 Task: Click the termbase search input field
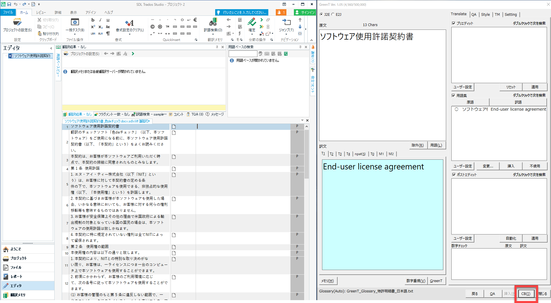pyautogui.click(x=243, y=54)
